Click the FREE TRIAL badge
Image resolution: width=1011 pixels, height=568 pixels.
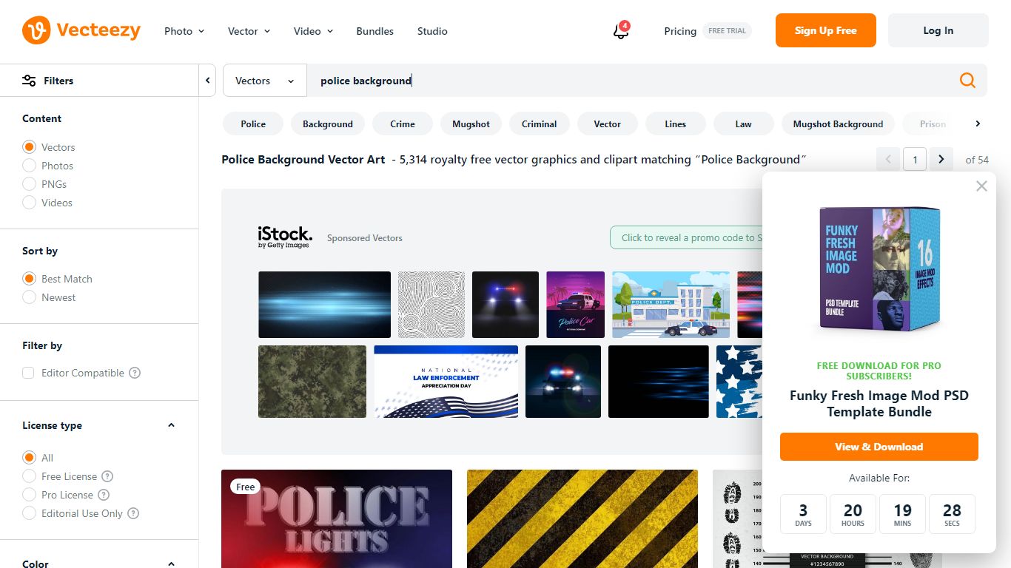click(727, 31)
